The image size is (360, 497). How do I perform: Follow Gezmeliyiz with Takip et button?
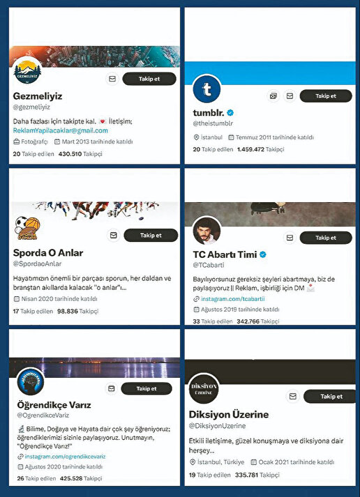pos(149,79)
